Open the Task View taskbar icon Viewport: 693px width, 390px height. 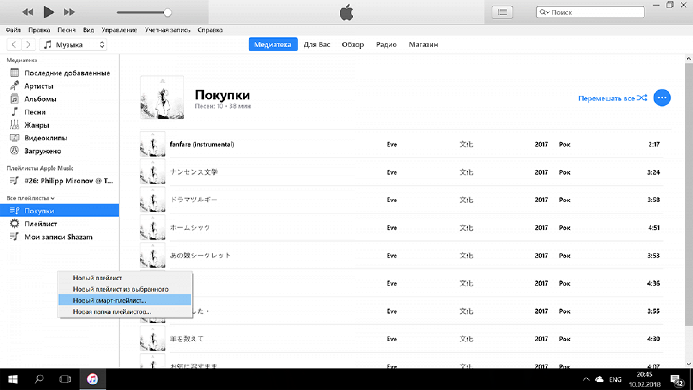tap(65, 379)
